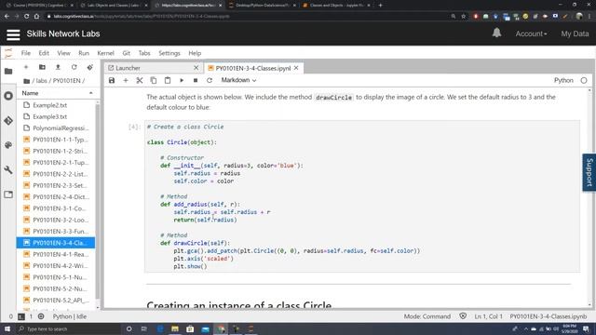596x335 pixels.
Task: Open Example2.txt in file browser
Action: [56, 105]
